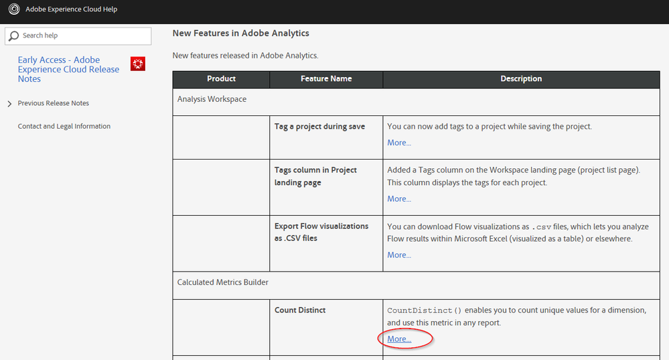Open Early Access Adobe Experience Cloud Release Notes
669x360 pixels.
click(68, 69)
